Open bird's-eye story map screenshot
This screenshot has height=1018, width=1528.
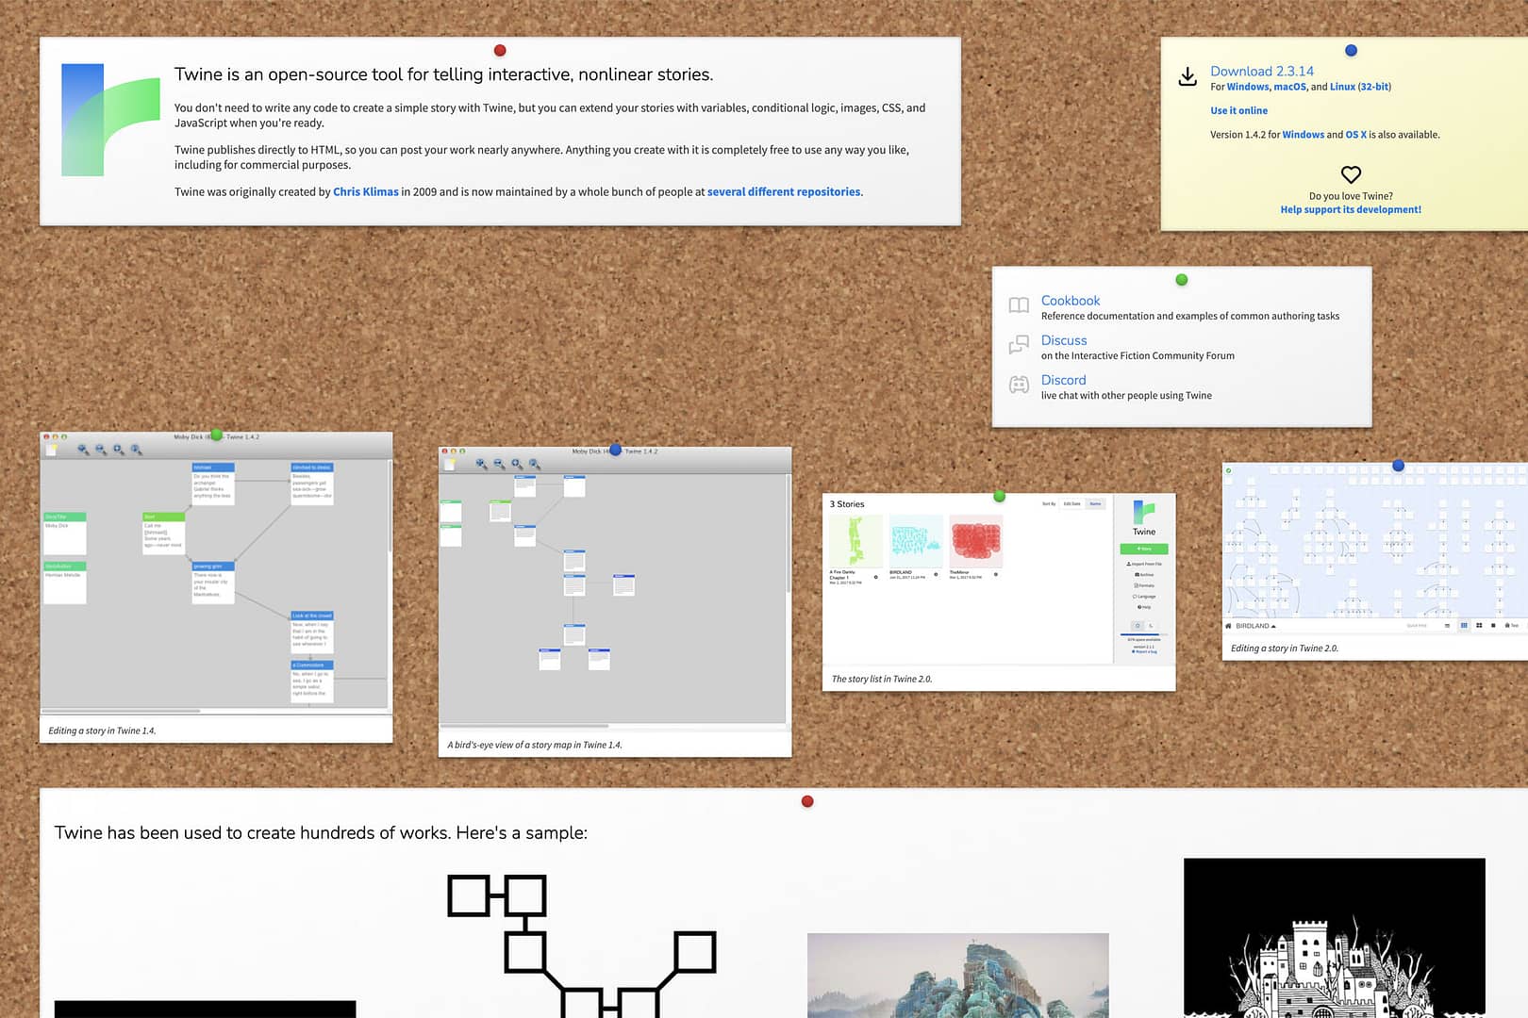click(x=615, y=586)
